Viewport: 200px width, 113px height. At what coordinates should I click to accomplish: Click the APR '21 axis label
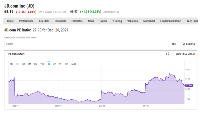[x=58, y=106]
